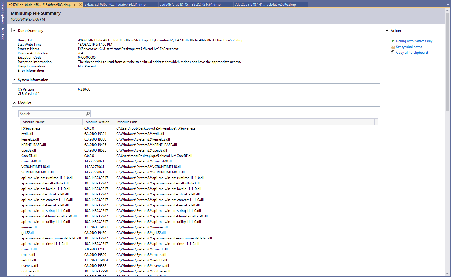Collapse the System Information section
This screenshot has width=451, height=277.
[14, 80]
